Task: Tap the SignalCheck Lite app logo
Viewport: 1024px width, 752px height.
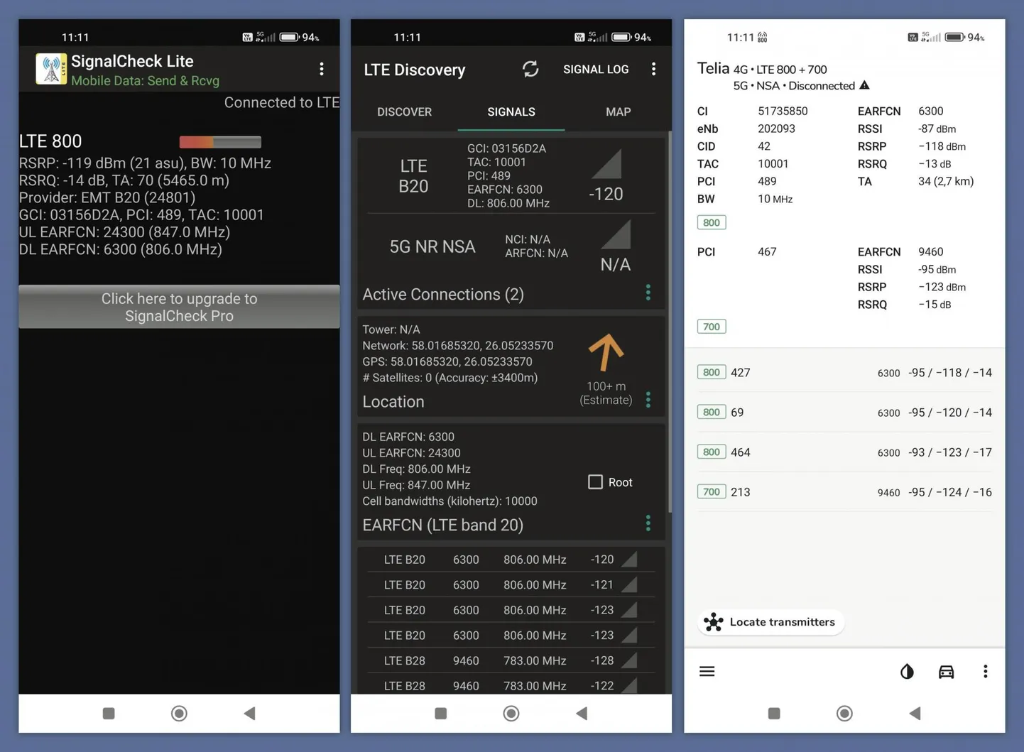Action: 51,69
